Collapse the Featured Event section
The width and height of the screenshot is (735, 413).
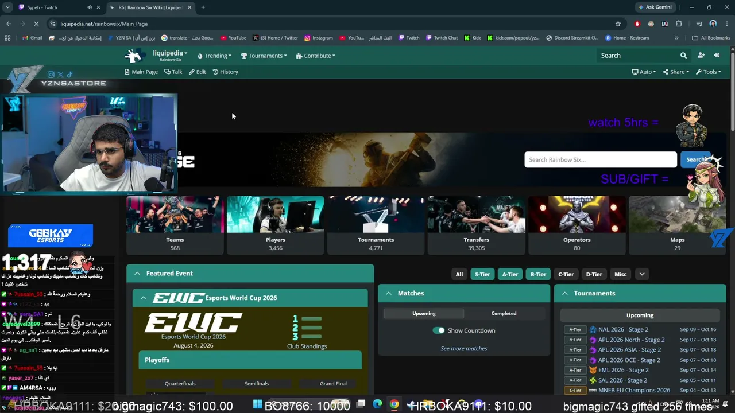click(x=137, y=274)
